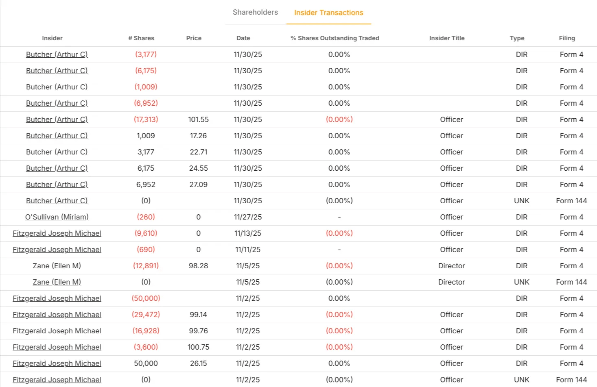597x387 pixels.
Task: Open the O'Sullivan (Miriam) insider link
Action: point(57,217)
